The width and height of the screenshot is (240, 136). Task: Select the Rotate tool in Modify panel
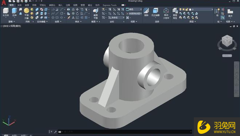[77, 14]
